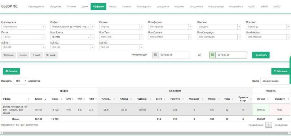Open the subid1 tab

pos(252,6)
